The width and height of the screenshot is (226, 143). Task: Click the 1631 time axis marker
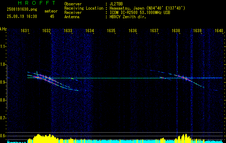(25, 30)
